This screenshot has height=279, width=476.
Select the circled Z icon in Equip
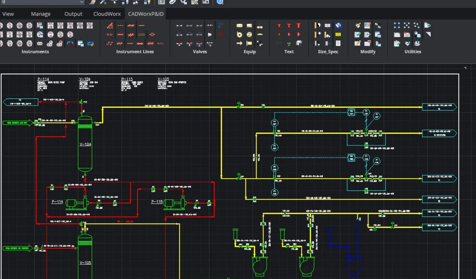[249, 35]
